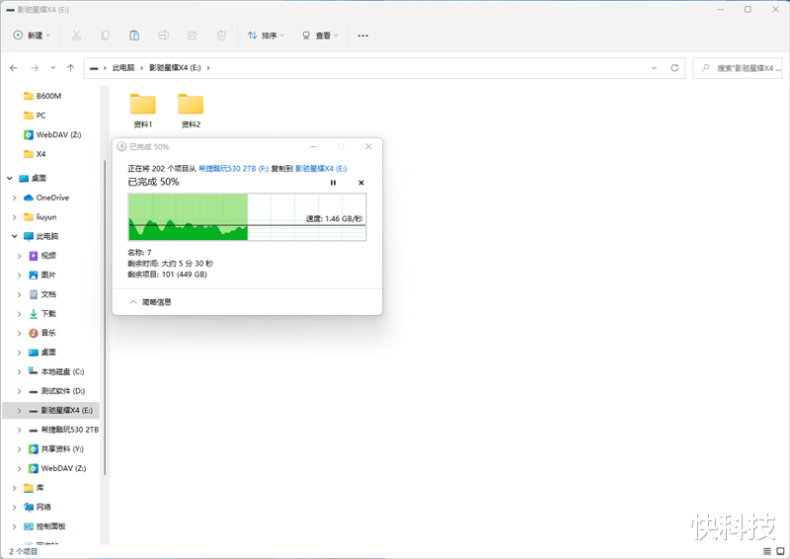Click the Cut scissors icon
This screenshot has height=559, width=790.
(x=76, y=36)
